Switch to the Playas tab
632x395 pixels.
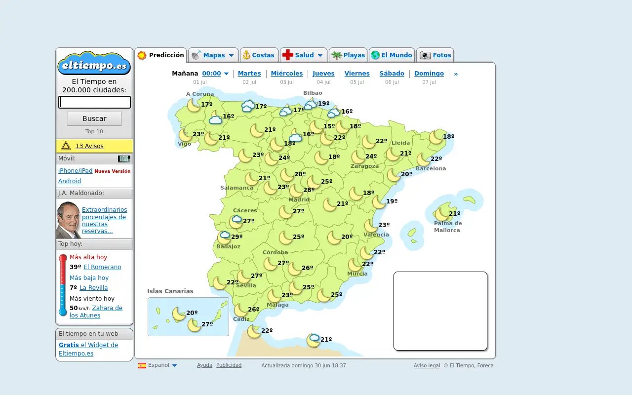(354, 55)
